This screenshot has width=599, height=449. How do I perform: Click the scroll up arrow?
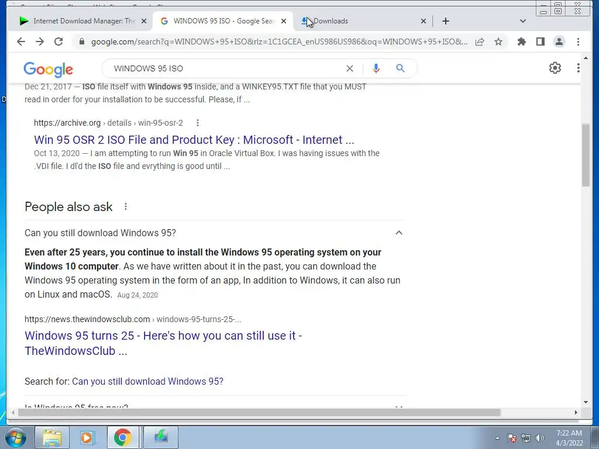(x=586, y=58)
